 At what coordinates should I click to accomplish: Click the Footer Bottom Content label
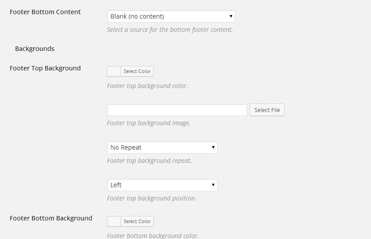coord(45,12)
